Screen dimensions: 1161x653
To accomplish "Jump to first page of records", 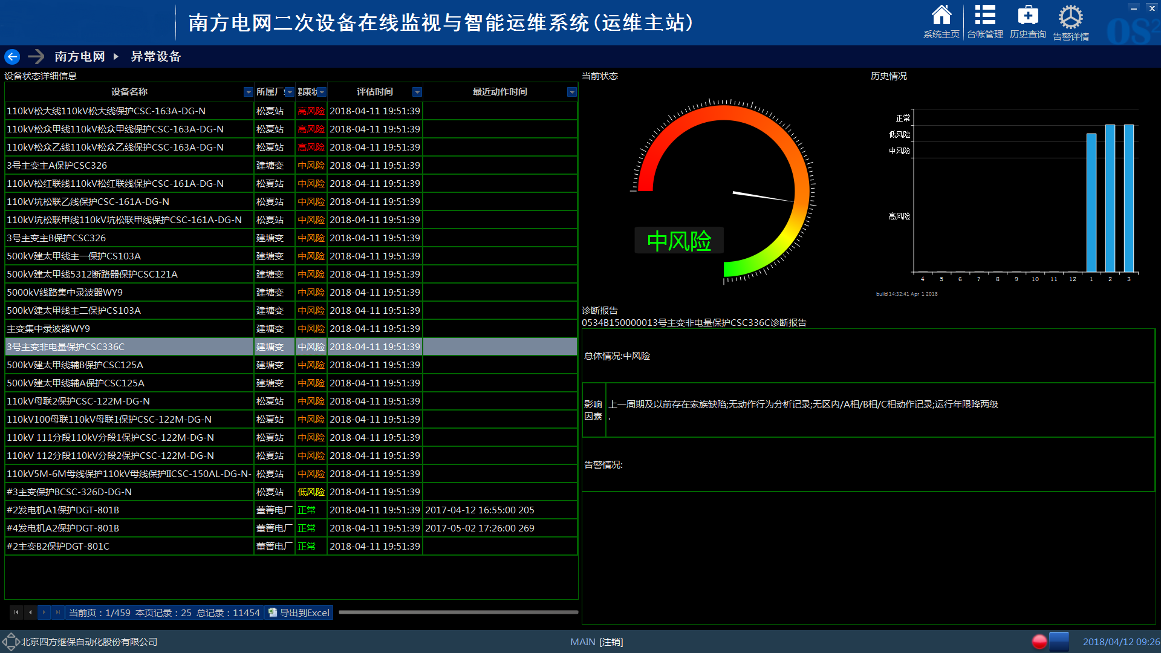I will click(16, 612).
